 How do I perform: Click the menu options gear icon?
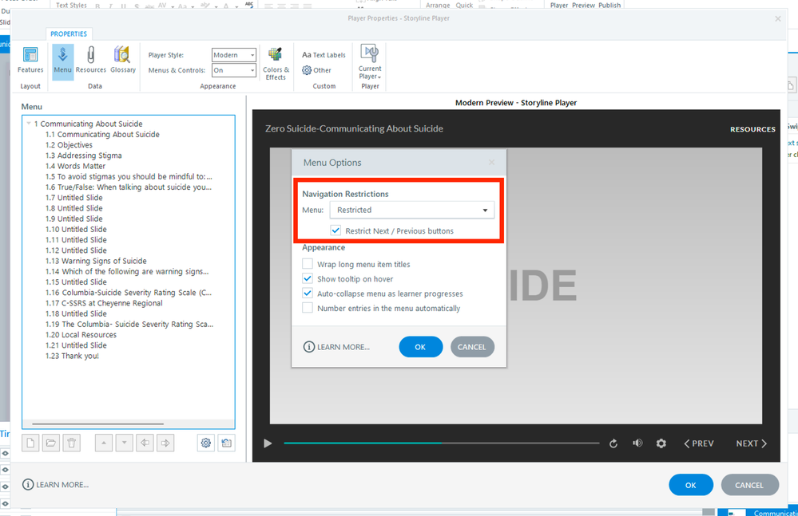pos(206,443)
